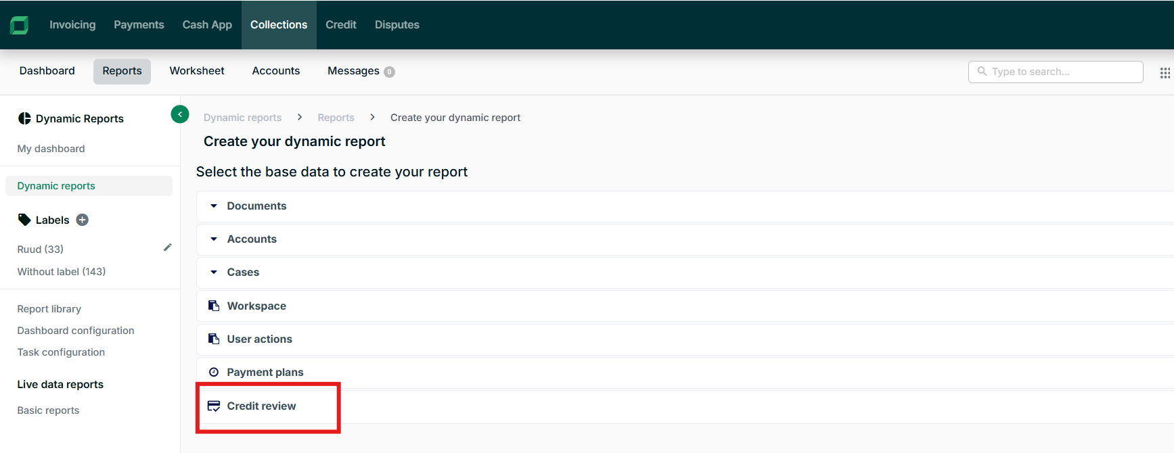The height and width of the screenshot is (453, 1174).
Task: Click the Credit review card icon
Action: 214,406
